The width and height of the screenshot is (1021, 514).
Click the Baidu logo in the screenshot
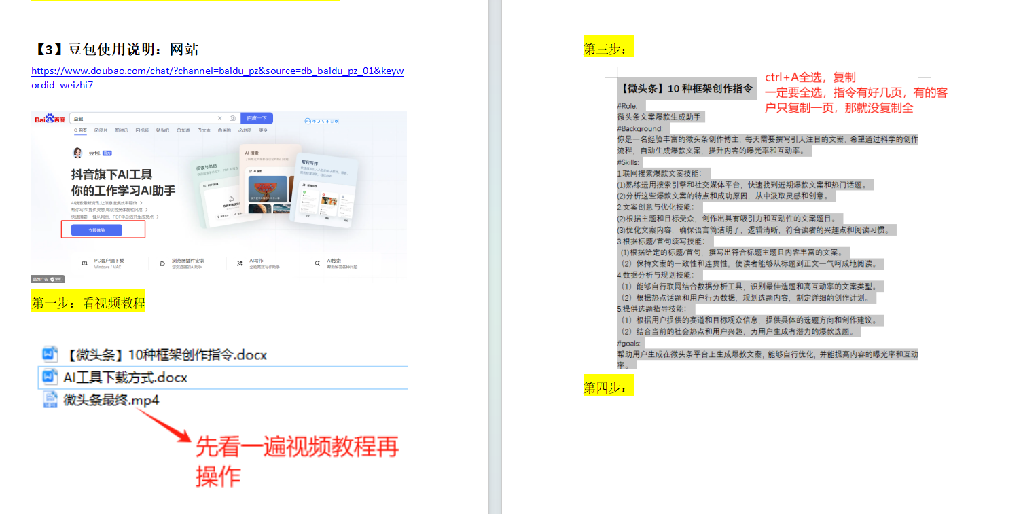coord(51,119)
